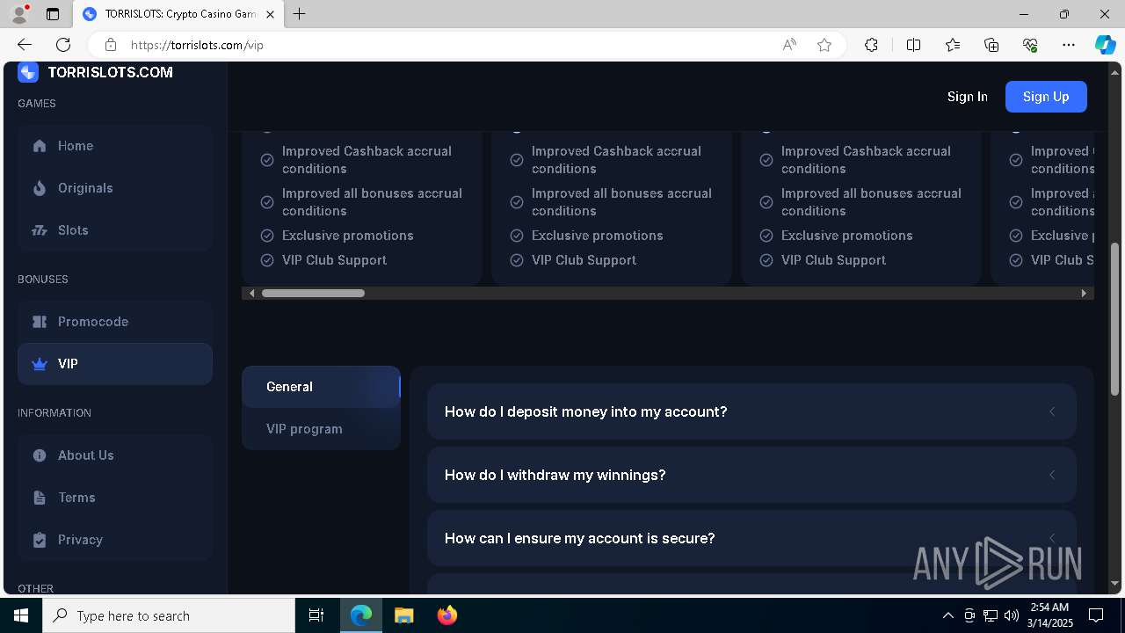1125x633 pixels.
Task: Open Slots via the slot-machine icon
Action: pyautogui.click(x=40, y=230)
